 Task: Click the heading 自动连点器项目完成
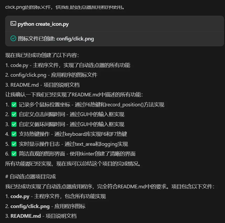(32, 177)
